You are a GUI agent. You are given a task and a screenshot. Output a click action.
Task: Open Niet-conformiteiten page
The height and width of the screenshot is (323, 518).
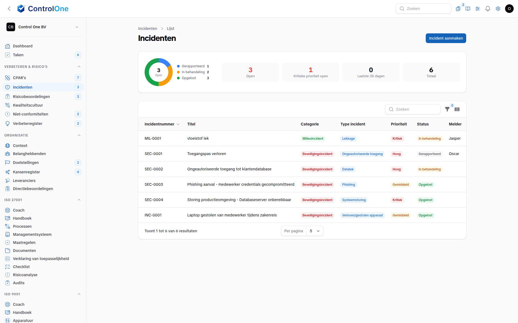pos(43,114)
